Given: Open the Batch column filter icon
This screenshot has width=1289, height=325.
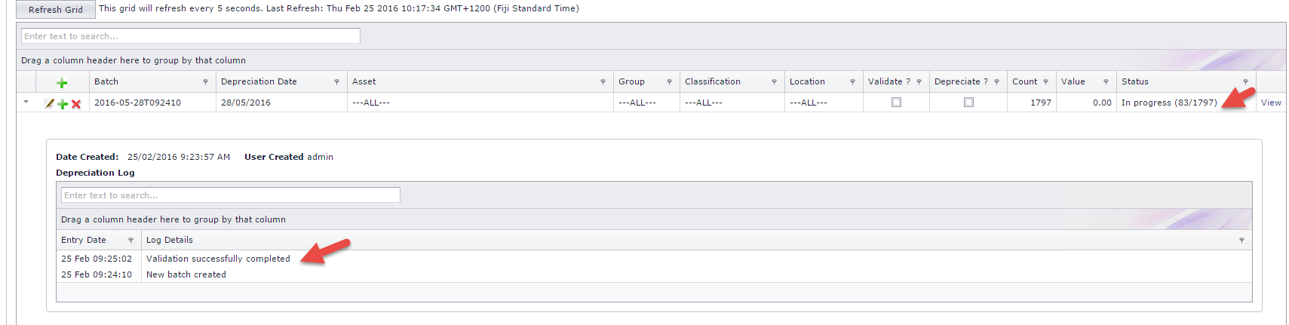Looking at the screenshot, I should coord(205,82).
